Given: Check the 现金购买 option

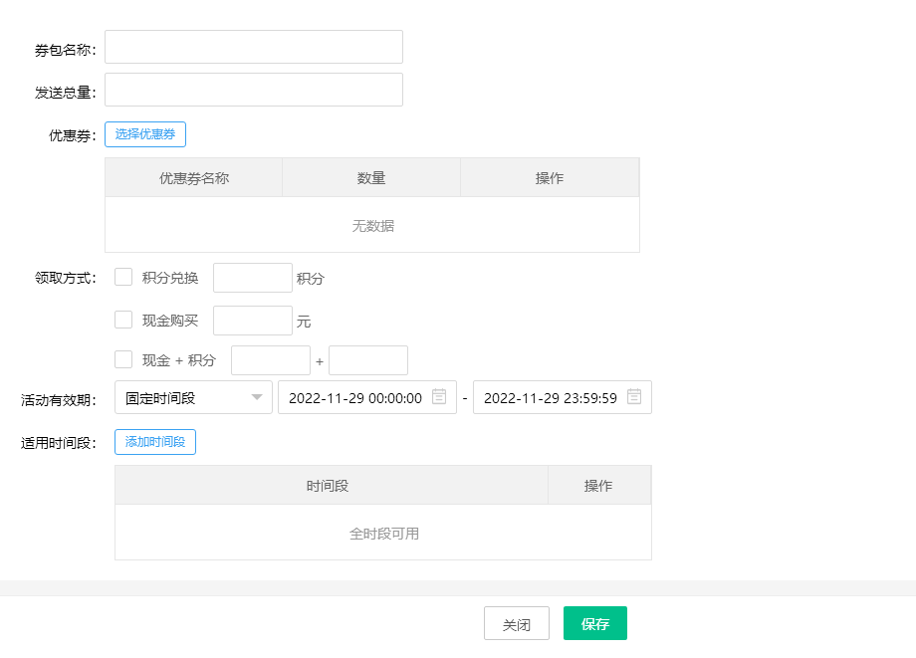Looking at the screenshot, I should tap(123, 320).
